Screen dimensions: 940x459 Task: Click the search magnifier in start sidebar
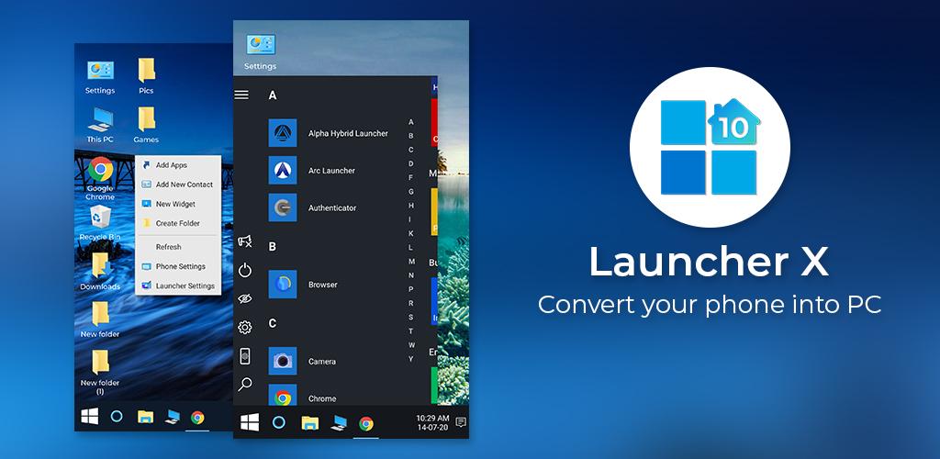point(244,384)
